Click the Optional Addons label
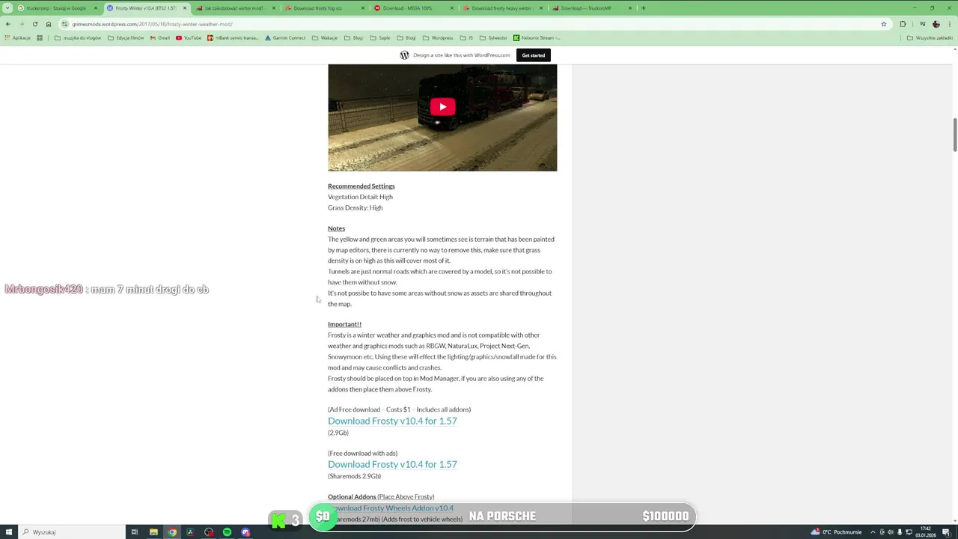 (x=352, y=497)
